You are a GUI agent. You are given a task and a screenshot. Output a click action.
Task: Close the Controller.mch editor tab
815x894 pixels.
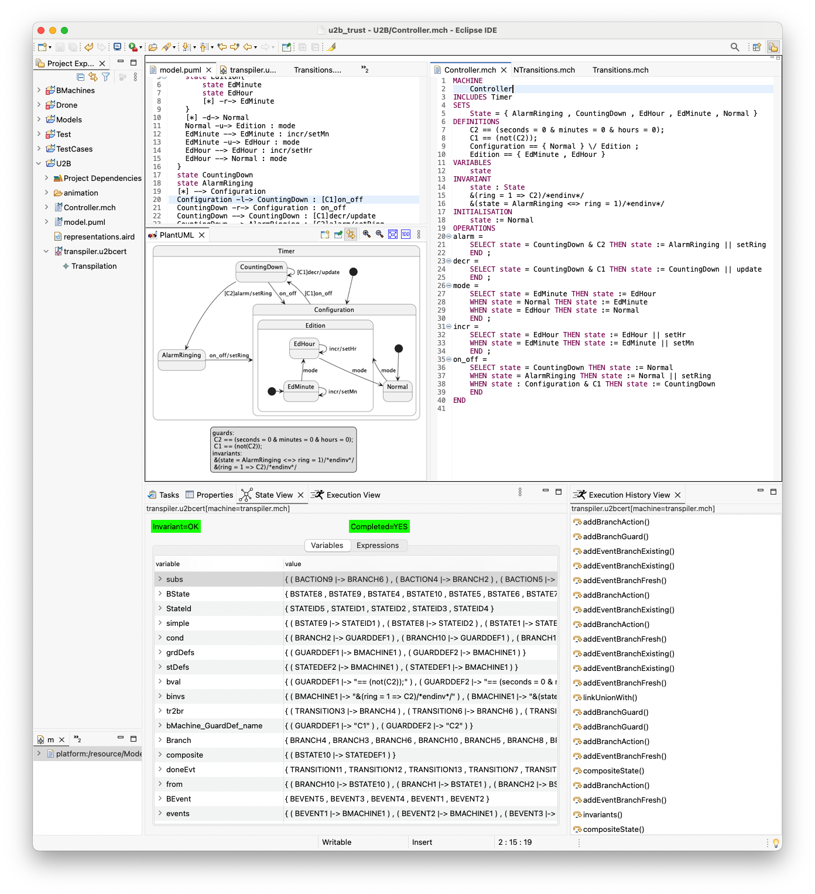click(504, 70)
